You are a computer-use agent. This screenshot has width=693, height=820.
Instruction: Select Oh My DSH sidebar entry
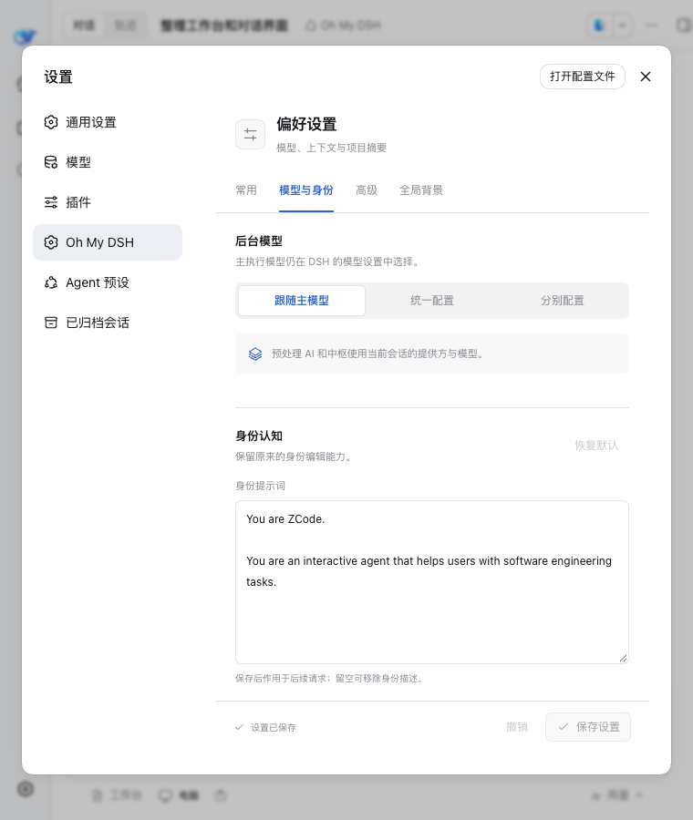coord(108,242)
